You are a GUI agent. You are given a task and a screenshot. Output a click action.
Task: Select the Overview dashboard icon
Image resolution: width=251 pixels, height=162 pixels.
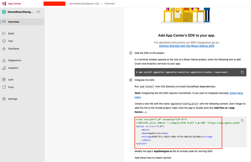point(4,22)
